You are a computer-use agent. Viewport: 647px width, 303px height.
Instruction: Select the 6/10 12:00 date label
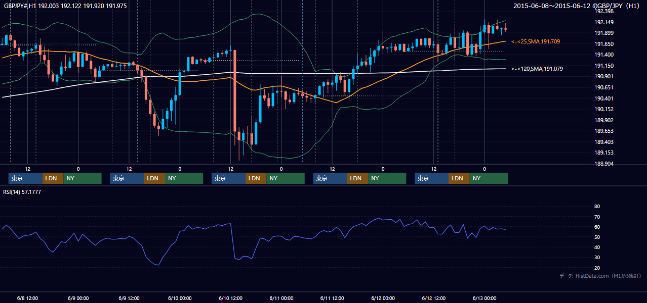tap(230, 298)
